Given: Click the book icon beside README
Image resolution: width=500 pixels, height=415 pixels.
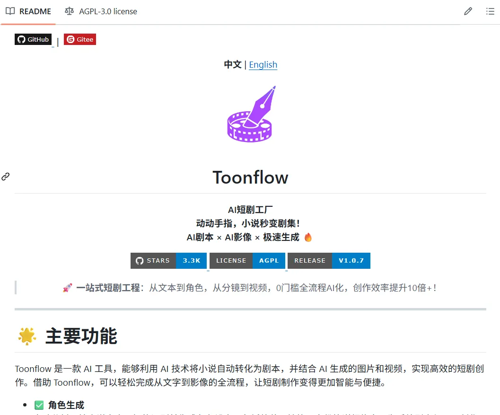Looking at the screenshot, I should (10, 11).
